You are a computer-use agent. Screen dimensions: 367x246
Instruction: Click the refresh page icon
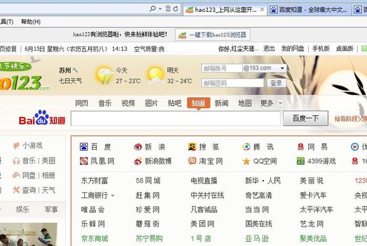(x=176, y=9)
